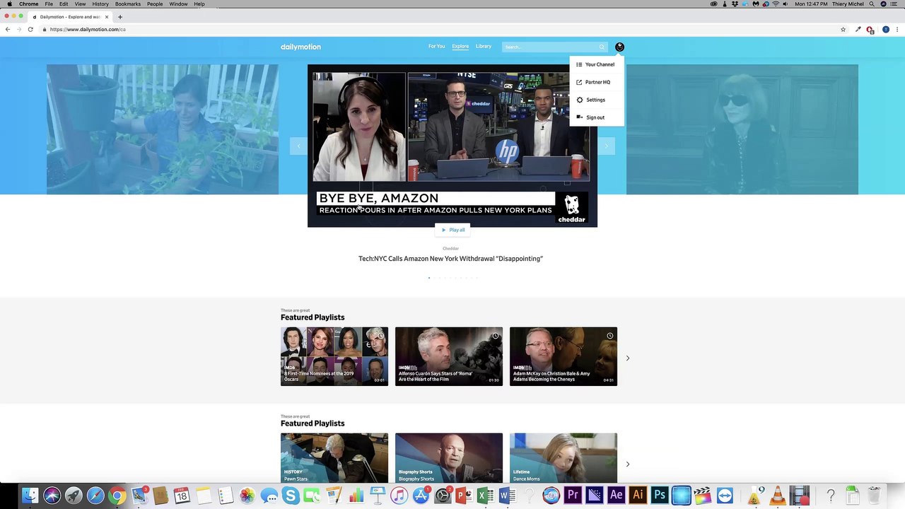Open Adobe After Effects from the Dock

[616, 496]
